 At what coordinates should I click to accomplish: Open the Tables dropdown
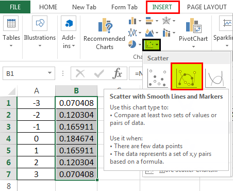coord(11,32)
